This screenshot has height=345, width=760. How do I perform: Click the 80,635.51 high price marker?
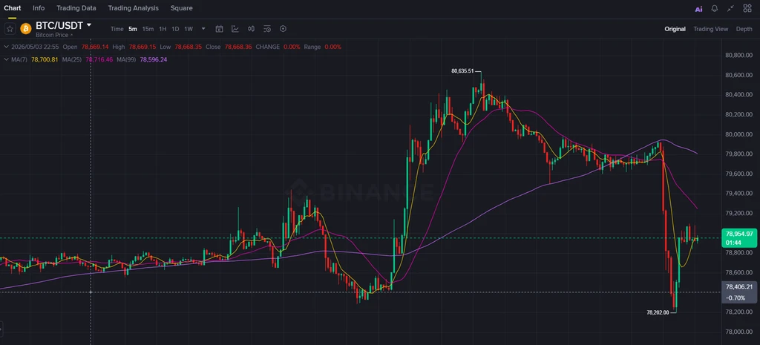click(462, 70)
